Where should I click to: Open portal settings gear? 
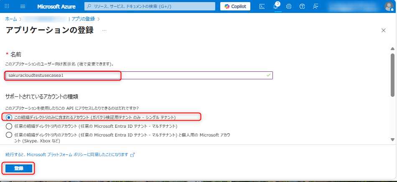point(289,7)
